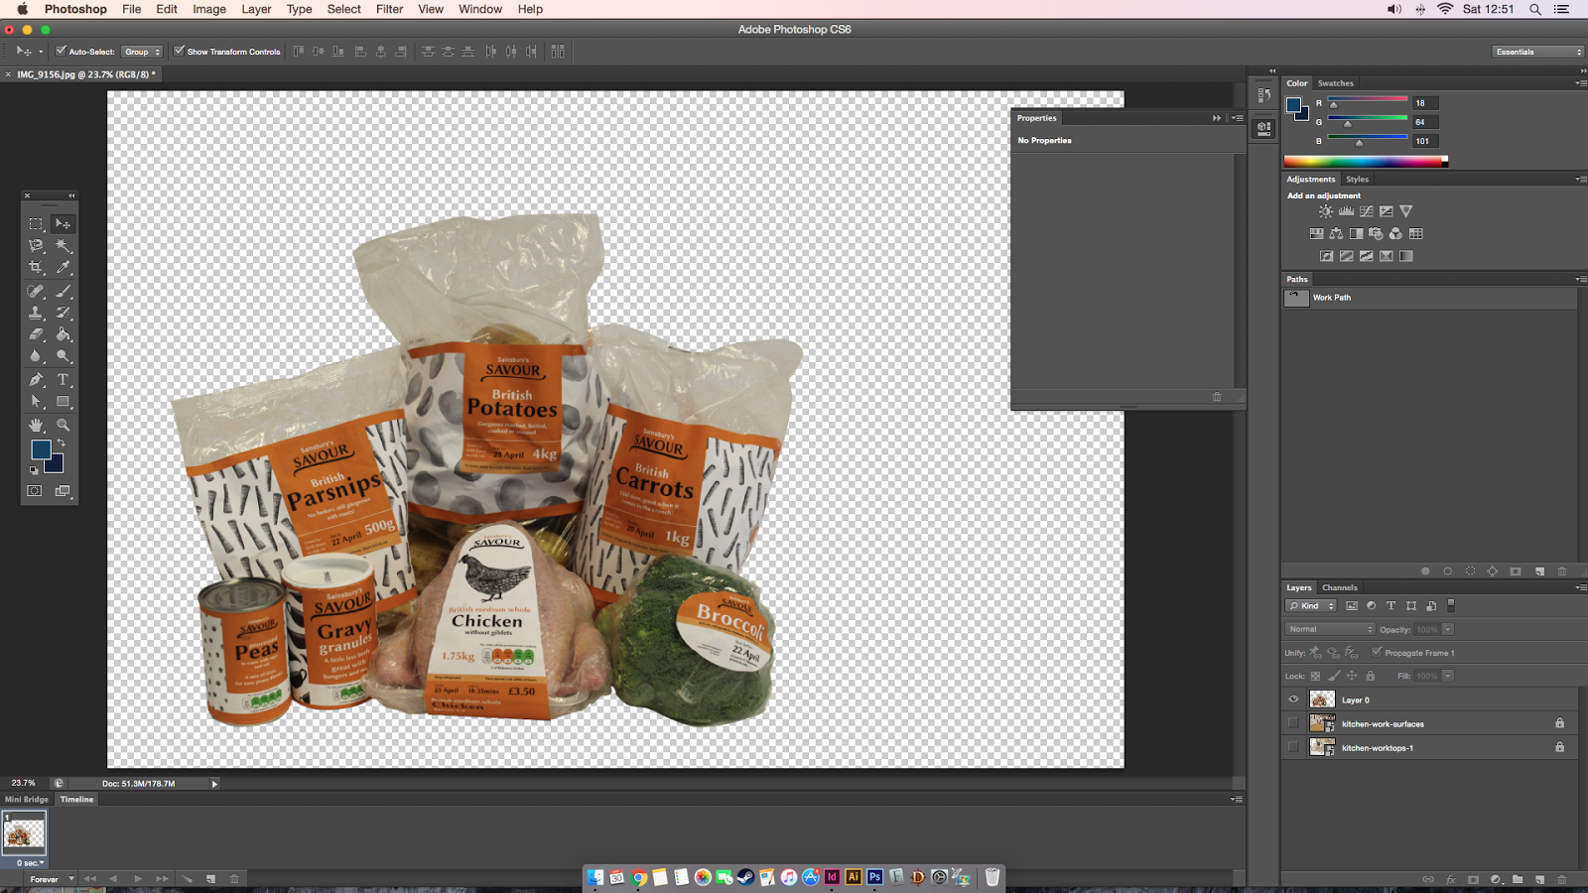Collapse Properties panel with double arrows
Screen dimensions: 1588x893
(1217, 118)
